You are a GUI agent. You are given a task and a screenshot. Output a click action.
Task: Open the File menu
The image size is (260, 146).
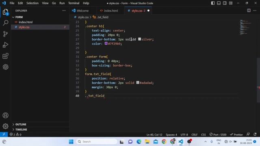12,3
